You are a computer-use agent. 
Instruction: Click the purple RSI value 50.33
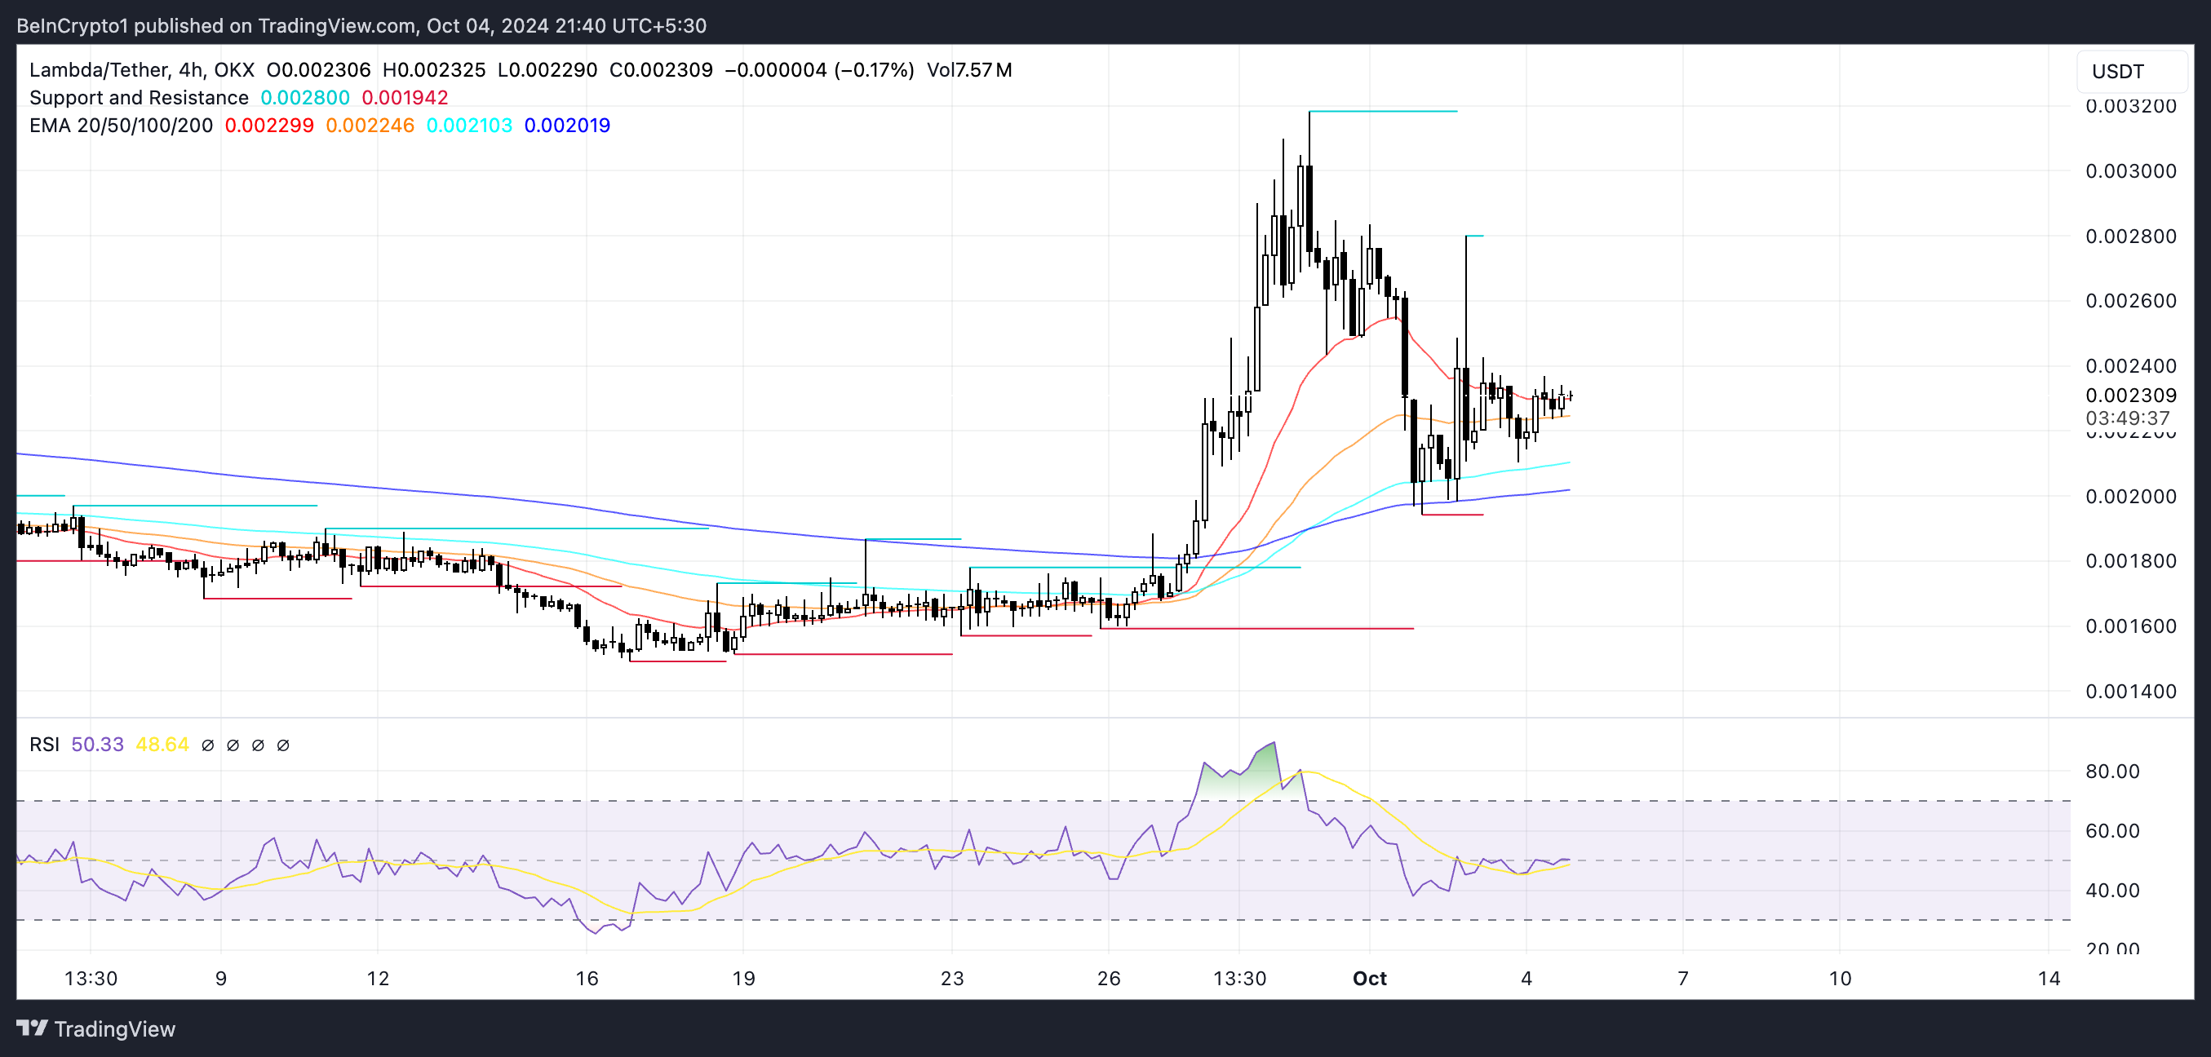point(97,744)
